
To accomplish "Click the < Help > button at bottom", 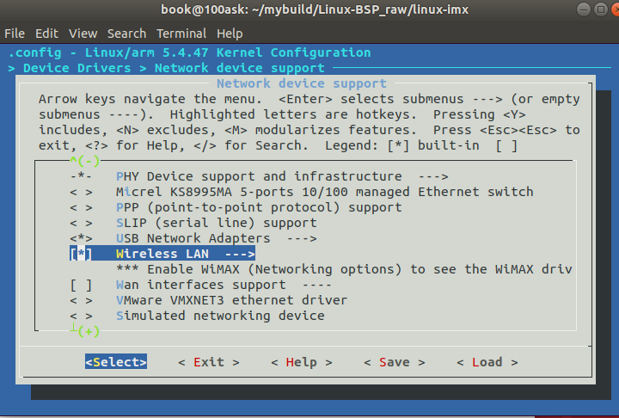I will click(302, 362).
